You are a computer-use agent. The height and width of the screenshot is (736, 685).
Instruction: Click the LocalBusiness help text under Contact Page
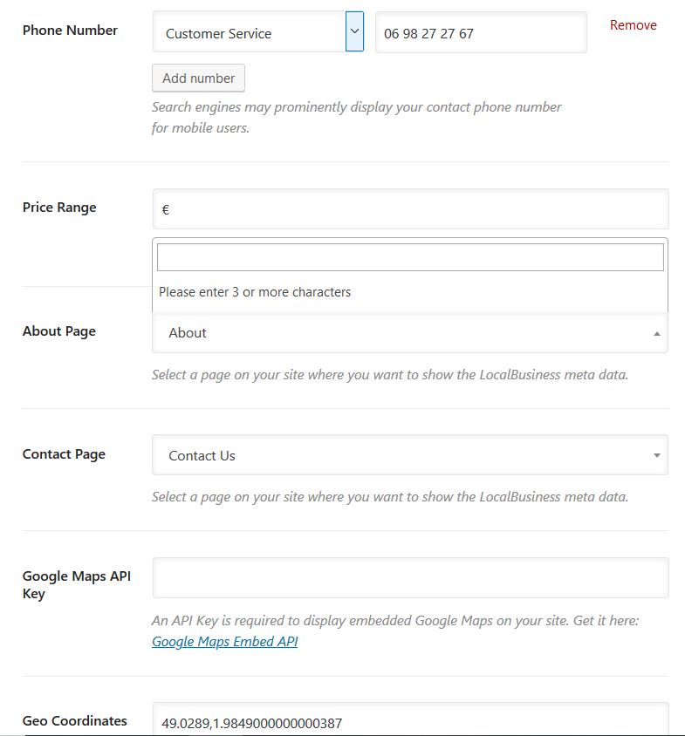390,496
